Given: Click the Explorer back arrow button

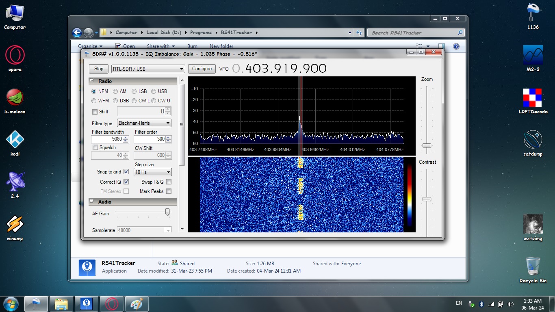Looking at the screenshot, I should [77, 32].
